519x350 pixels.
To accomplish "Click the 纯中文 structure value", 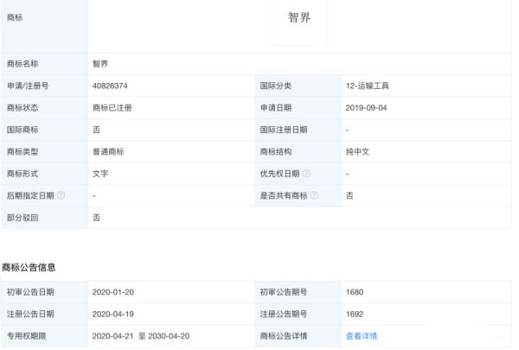I will pos(356,151).
